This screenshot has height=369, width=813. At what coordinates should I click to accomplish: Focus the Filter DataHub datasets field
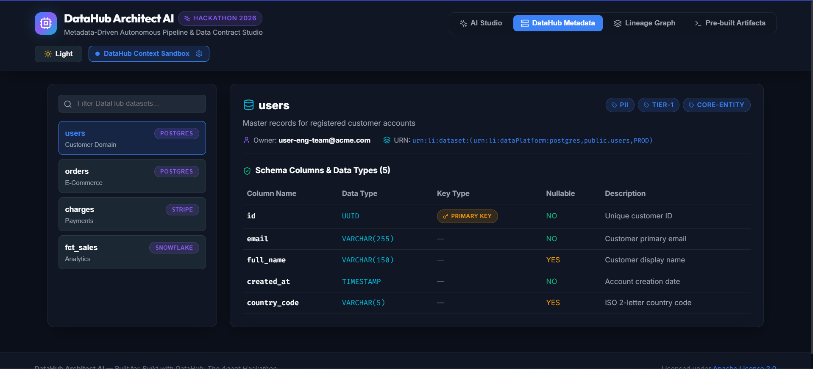click(132, 104)
